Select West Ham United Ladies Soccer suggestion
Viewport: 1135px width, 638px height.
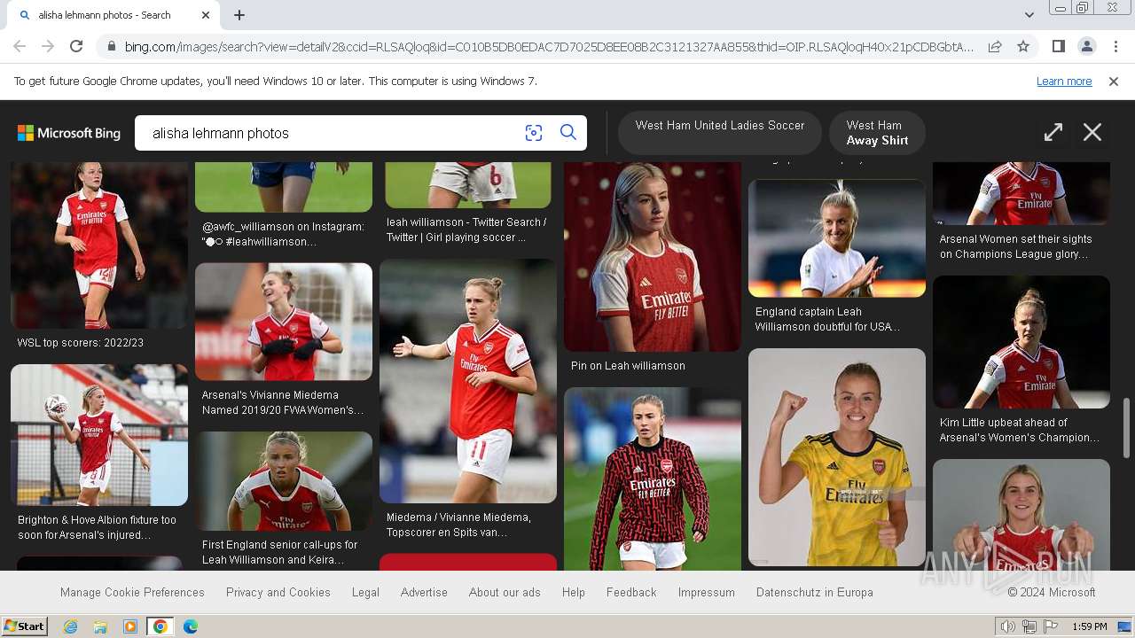[720, 132]
